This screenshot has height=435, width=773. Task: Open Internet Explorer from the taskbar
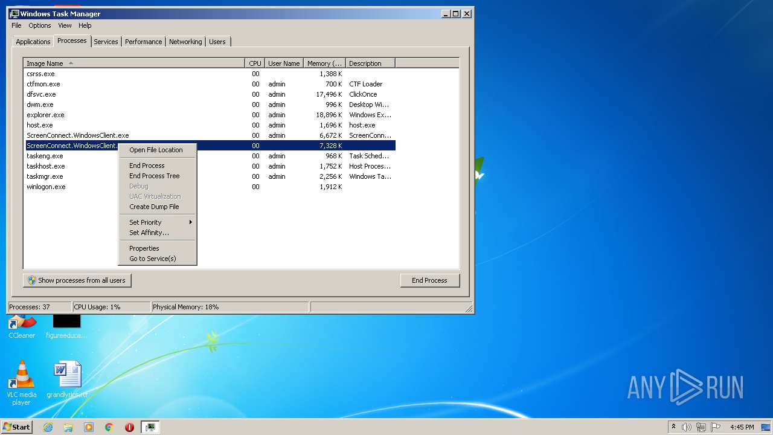click(48, 427)
